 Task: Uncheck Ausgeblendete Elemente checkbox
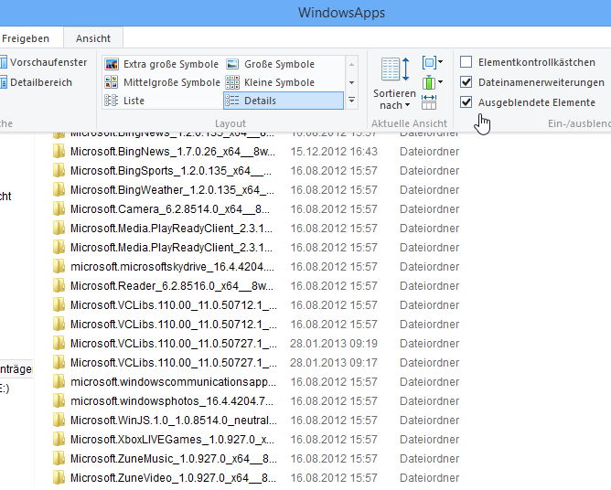tap(466, 102)
